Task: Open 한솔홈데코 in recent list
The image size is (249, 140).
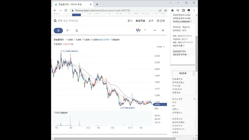Action: click(177, 79)
